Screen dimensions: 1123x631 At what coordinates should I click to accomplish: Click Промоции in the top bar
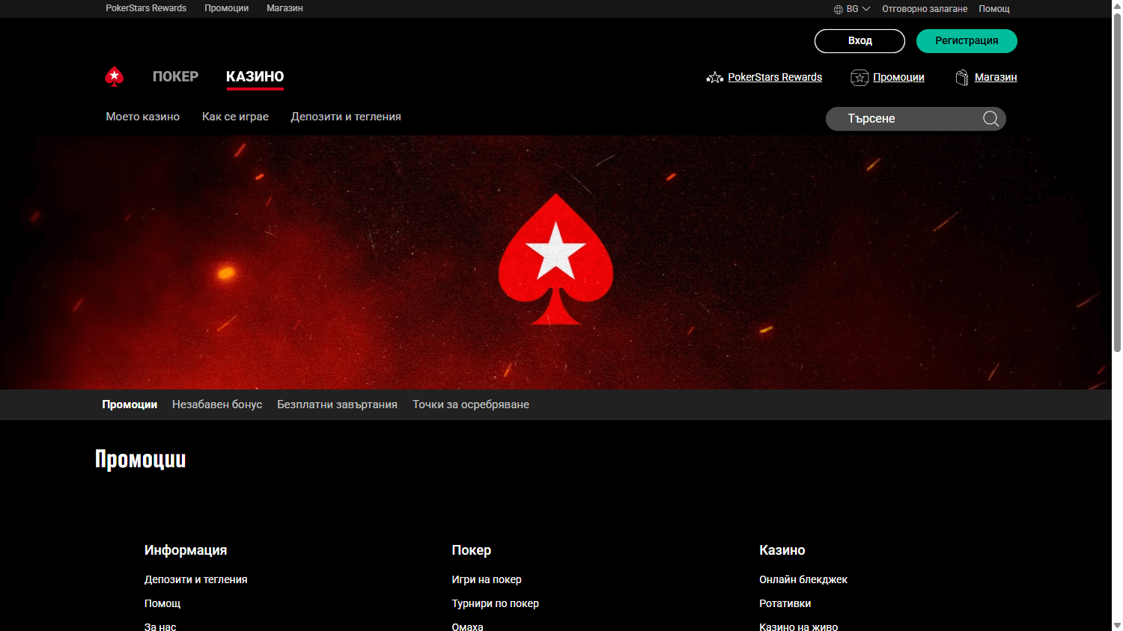tap(226, 8)
